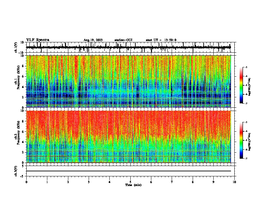Click the ch.2 color scale log(PSD) label
The image size is (264, 204).
point(250,142)
